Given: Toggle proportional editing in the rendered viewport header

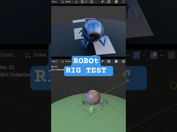Looking at the screenshot, I should coord(92,2).
